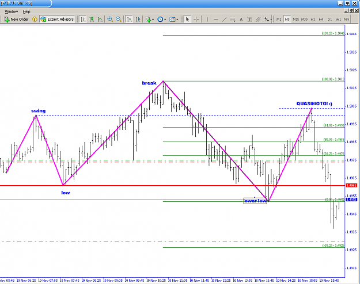Open the periods clock dropdown
Viewport: 360px width, 284px height.
(x=162, y=19)
